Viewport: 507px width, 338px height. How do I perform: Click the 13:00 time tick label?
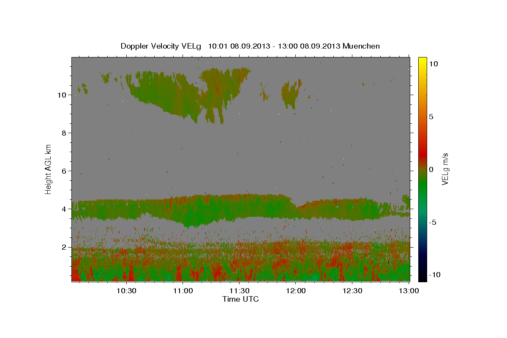coord(409,291)
